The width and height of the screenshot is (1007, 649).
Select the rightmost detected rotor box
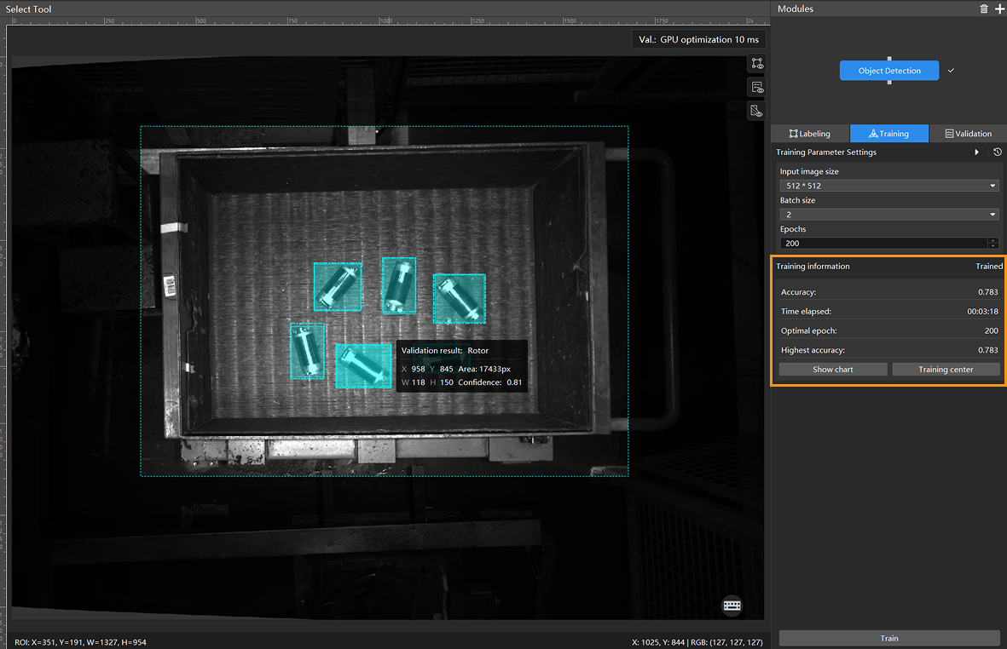coord(460,299)
